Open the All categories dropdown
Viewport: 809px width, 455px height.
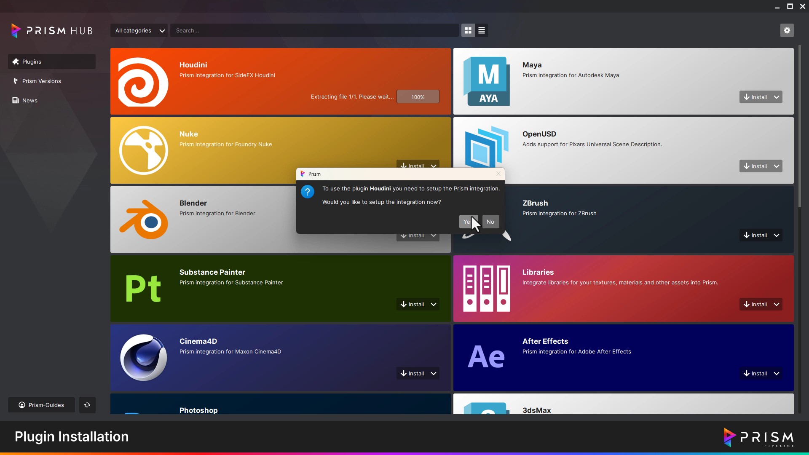pyautogui.click(x=139, y=30)
